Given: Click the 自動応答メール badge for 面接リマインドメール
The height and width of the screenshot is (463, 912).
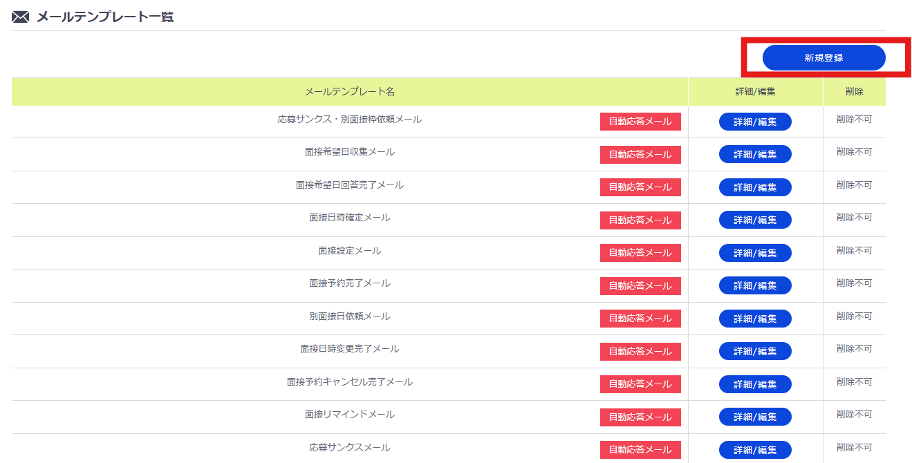Looking at the screenshot, I should [x=640, y=417].
